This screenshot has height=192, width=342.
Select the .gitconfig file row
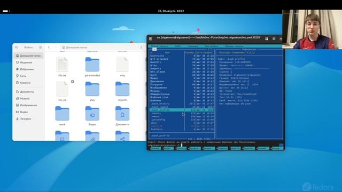pos(182,119)
